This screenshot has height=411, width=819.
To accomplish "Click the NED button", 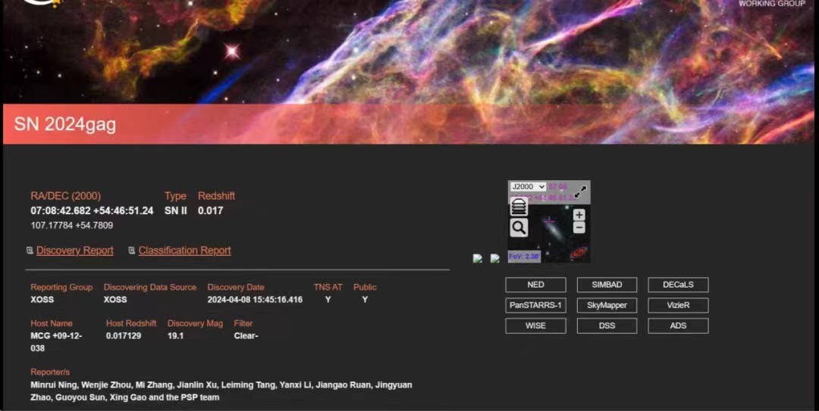I will 535,285.
